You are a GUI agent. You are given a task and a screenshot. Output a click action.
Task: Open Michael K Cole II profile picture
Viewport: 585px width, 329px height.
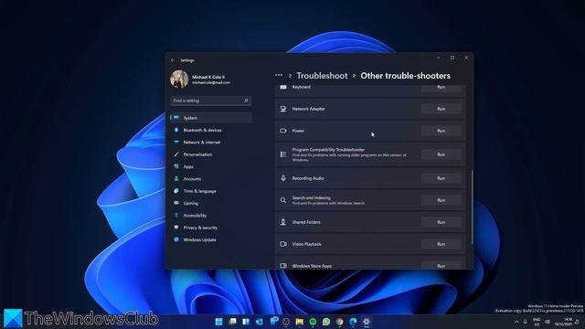click(x=179, y=79)
